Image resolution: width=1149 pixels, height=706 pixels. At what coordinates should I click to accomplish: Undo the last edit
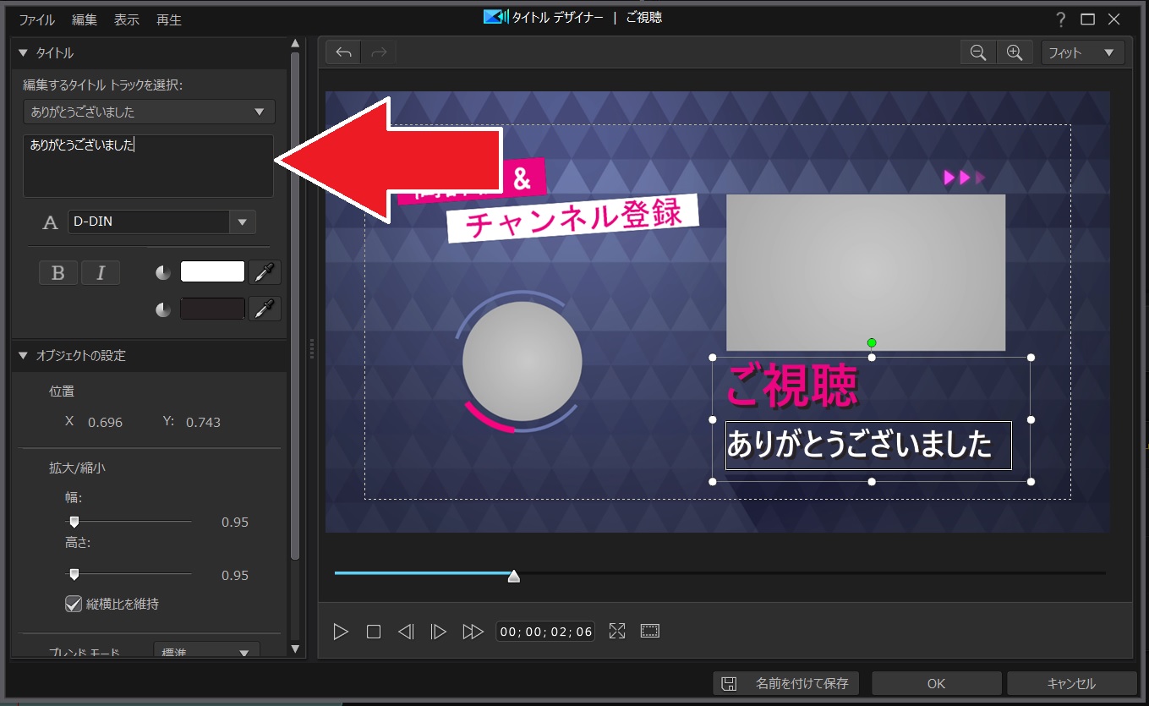point(343,52)
